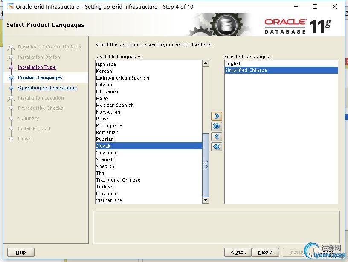The height and width of the screenshot is (262, 348).
Task: Select Latvian in the list
Action: click(x=149, y=85)
